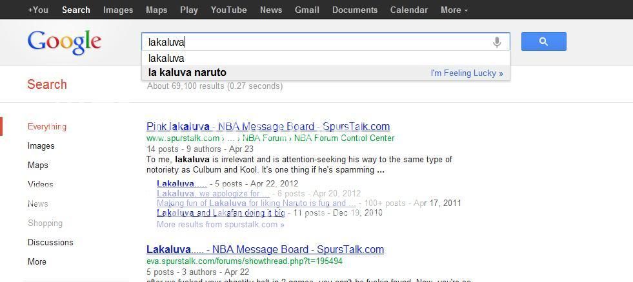Click the I'm Feeling Lucky link
Viewport: 633px width, 282px height.
[x=467, y=73]
